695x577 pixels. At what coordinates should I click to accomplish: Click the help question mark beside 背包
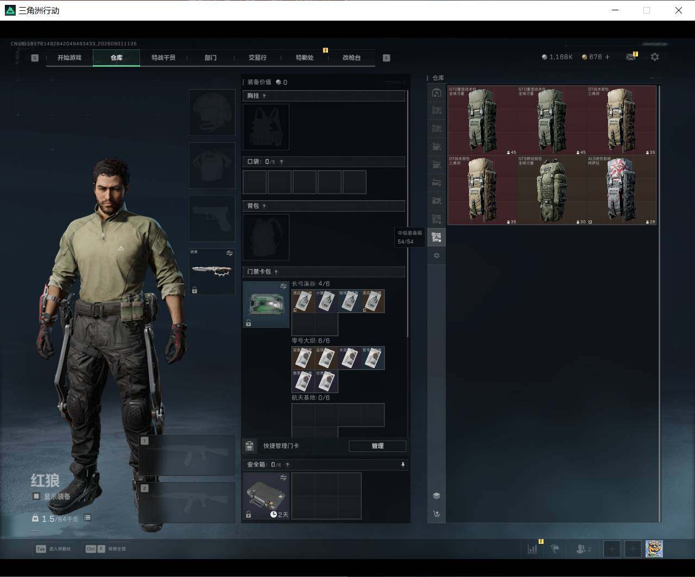coord(264,206)
